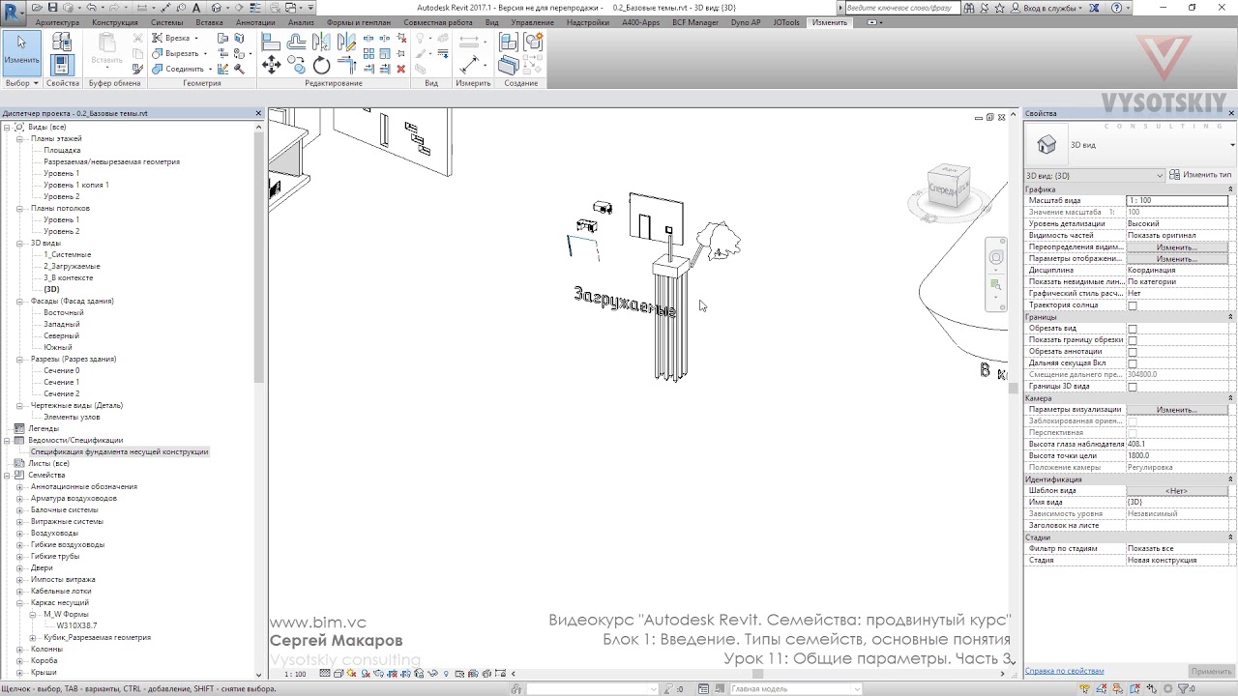1238x696 pixels.
Task: Expand the 'Двери' family node
Action: (19, 568)
